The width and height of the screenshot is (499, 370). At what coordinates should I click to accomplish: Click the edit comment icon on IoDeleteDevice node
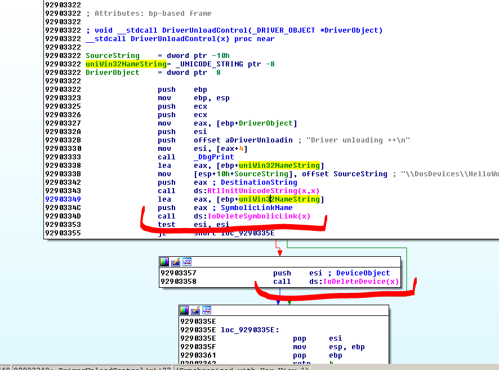point(176,262)
